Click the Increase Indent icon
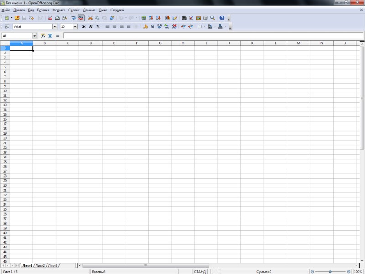365x274 pixels. pos(190,26)
